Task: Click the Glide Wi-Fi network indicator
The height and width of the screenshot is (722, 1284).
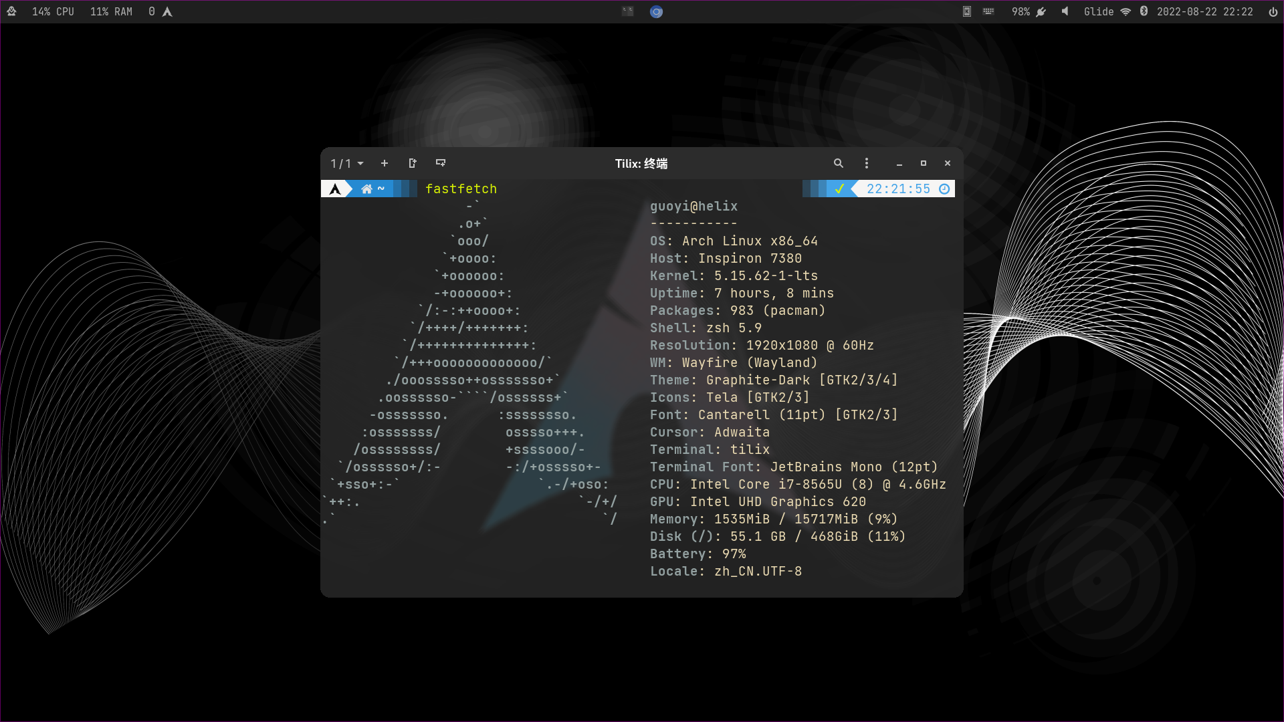Action: coord(1107,12)
